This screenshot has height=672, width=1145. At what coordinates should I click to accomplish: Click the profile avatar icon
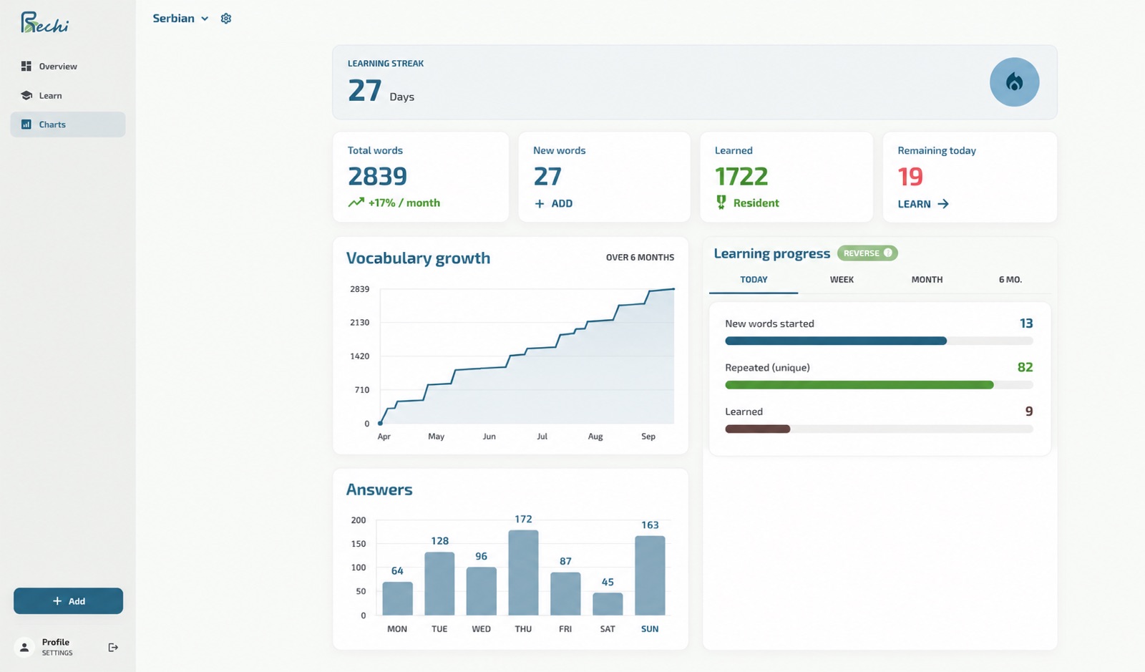[24, 647]
